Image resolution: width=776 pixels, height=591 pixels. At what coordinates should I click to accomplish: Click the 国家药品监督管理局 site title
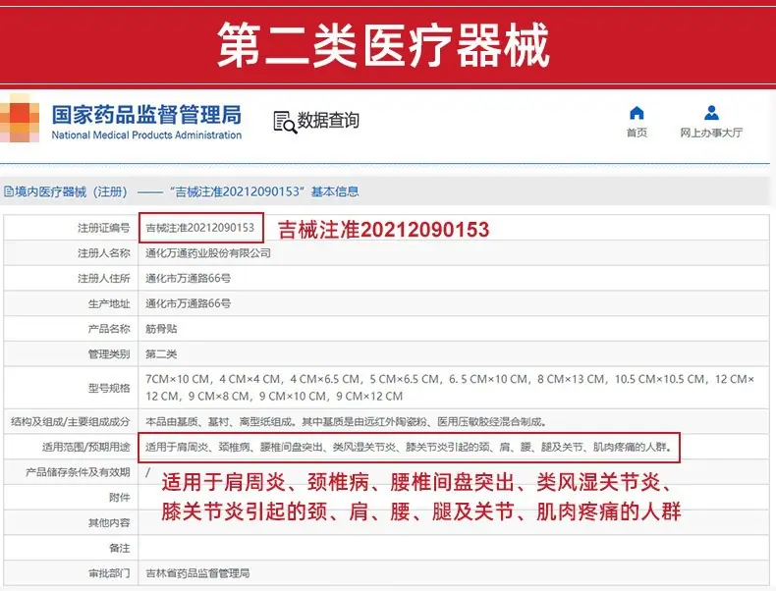tap(146, 115)
